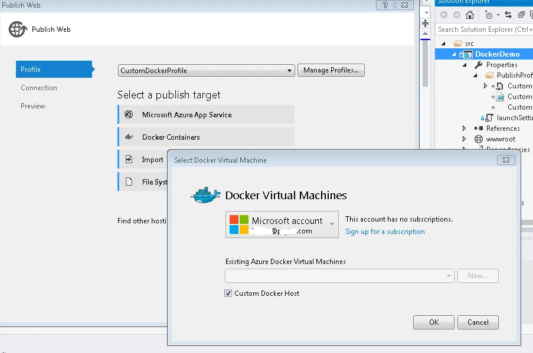Expand the References node

coord(464,128)
